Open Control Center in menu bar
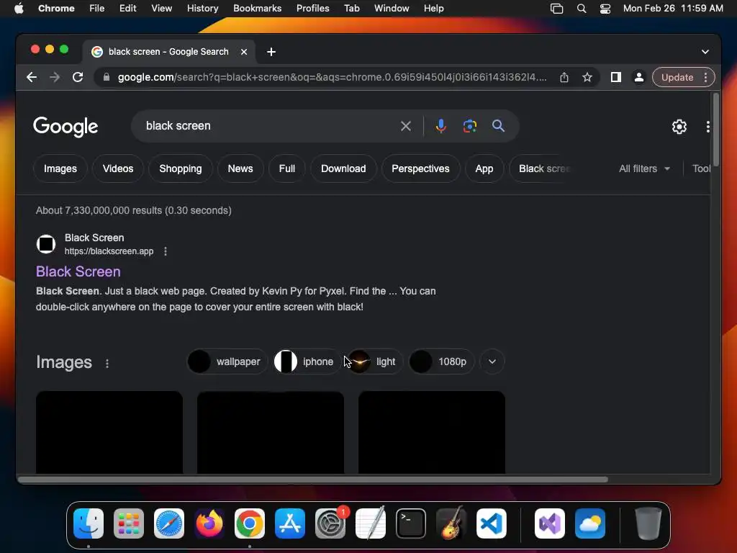The height and width of the screenshot is (553, 737). point(605,9)
